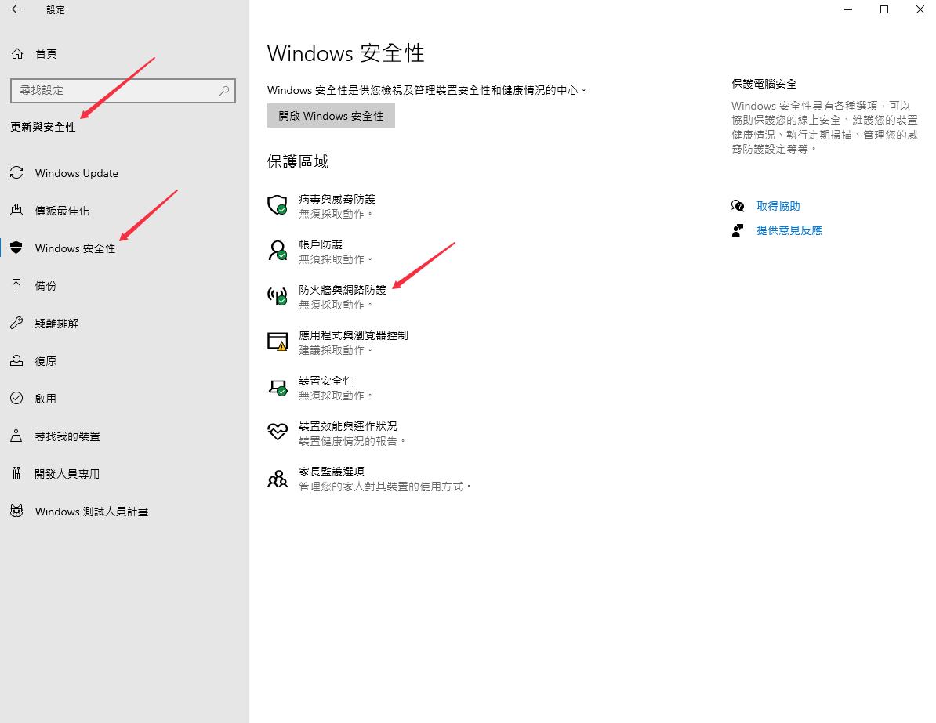Click the back arrow in the title bar

(x=16, y=9)
